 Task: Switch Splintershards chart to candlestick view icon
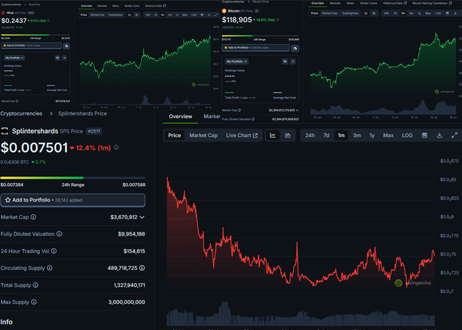(x=288, y=135)
